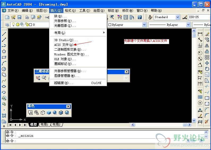Click layer 0 color square swatch
Viewport: 211px width, 150px height.
point(31,25)
